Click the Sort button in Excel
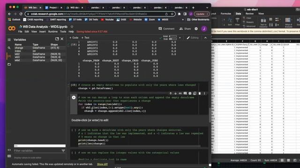The height and width of the screenshot is (168, 300). (230, 22)
